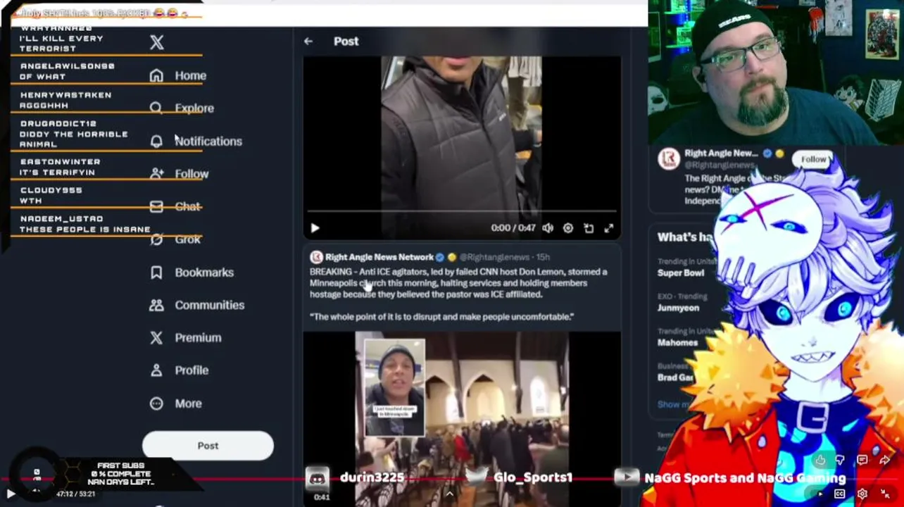This screenshot has height=507, width=904.
Task: Click the Glo_Sports1 Twitter handle
Action: point(532,477)
